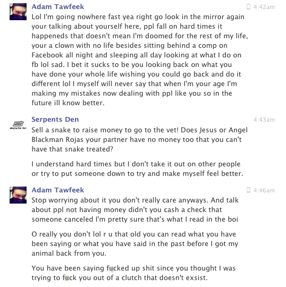This screenshot has height=287, width=286.
Task: Open the Serpents Den profile name link
Action: 55,120
